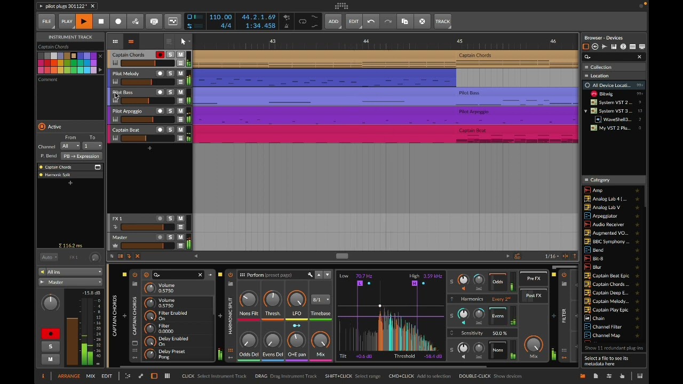The height and width of the screenshot is (384, 683).
Task: Select the Captain Beat clip in arranger
Action: [517, 133]
